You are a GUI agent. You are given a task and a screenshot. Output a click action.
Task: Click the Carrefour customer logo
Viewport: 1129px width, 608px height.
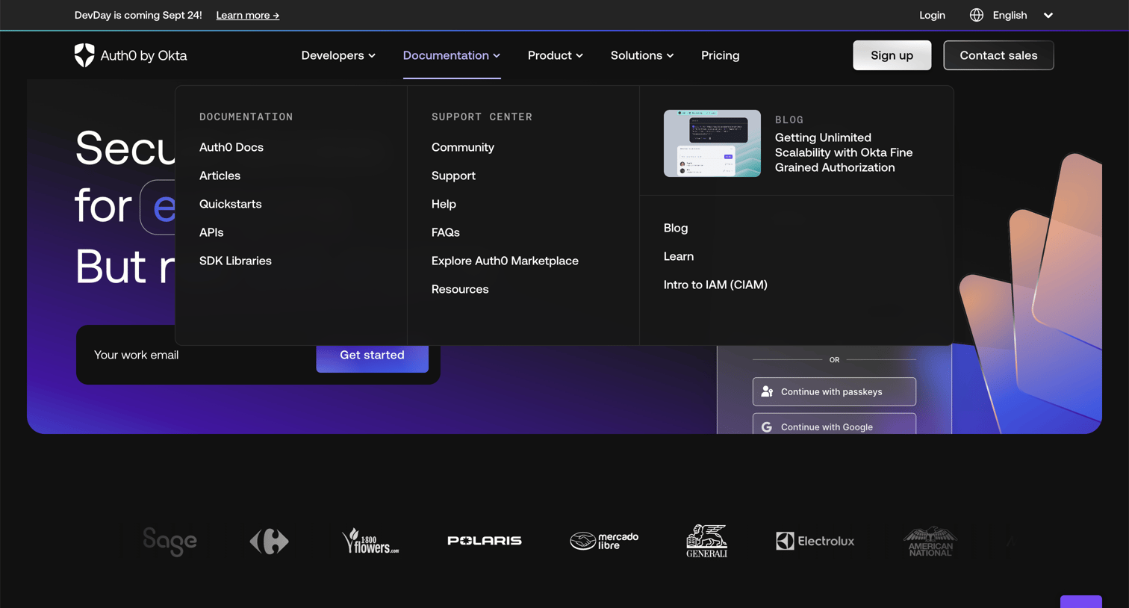coord(269,541)
